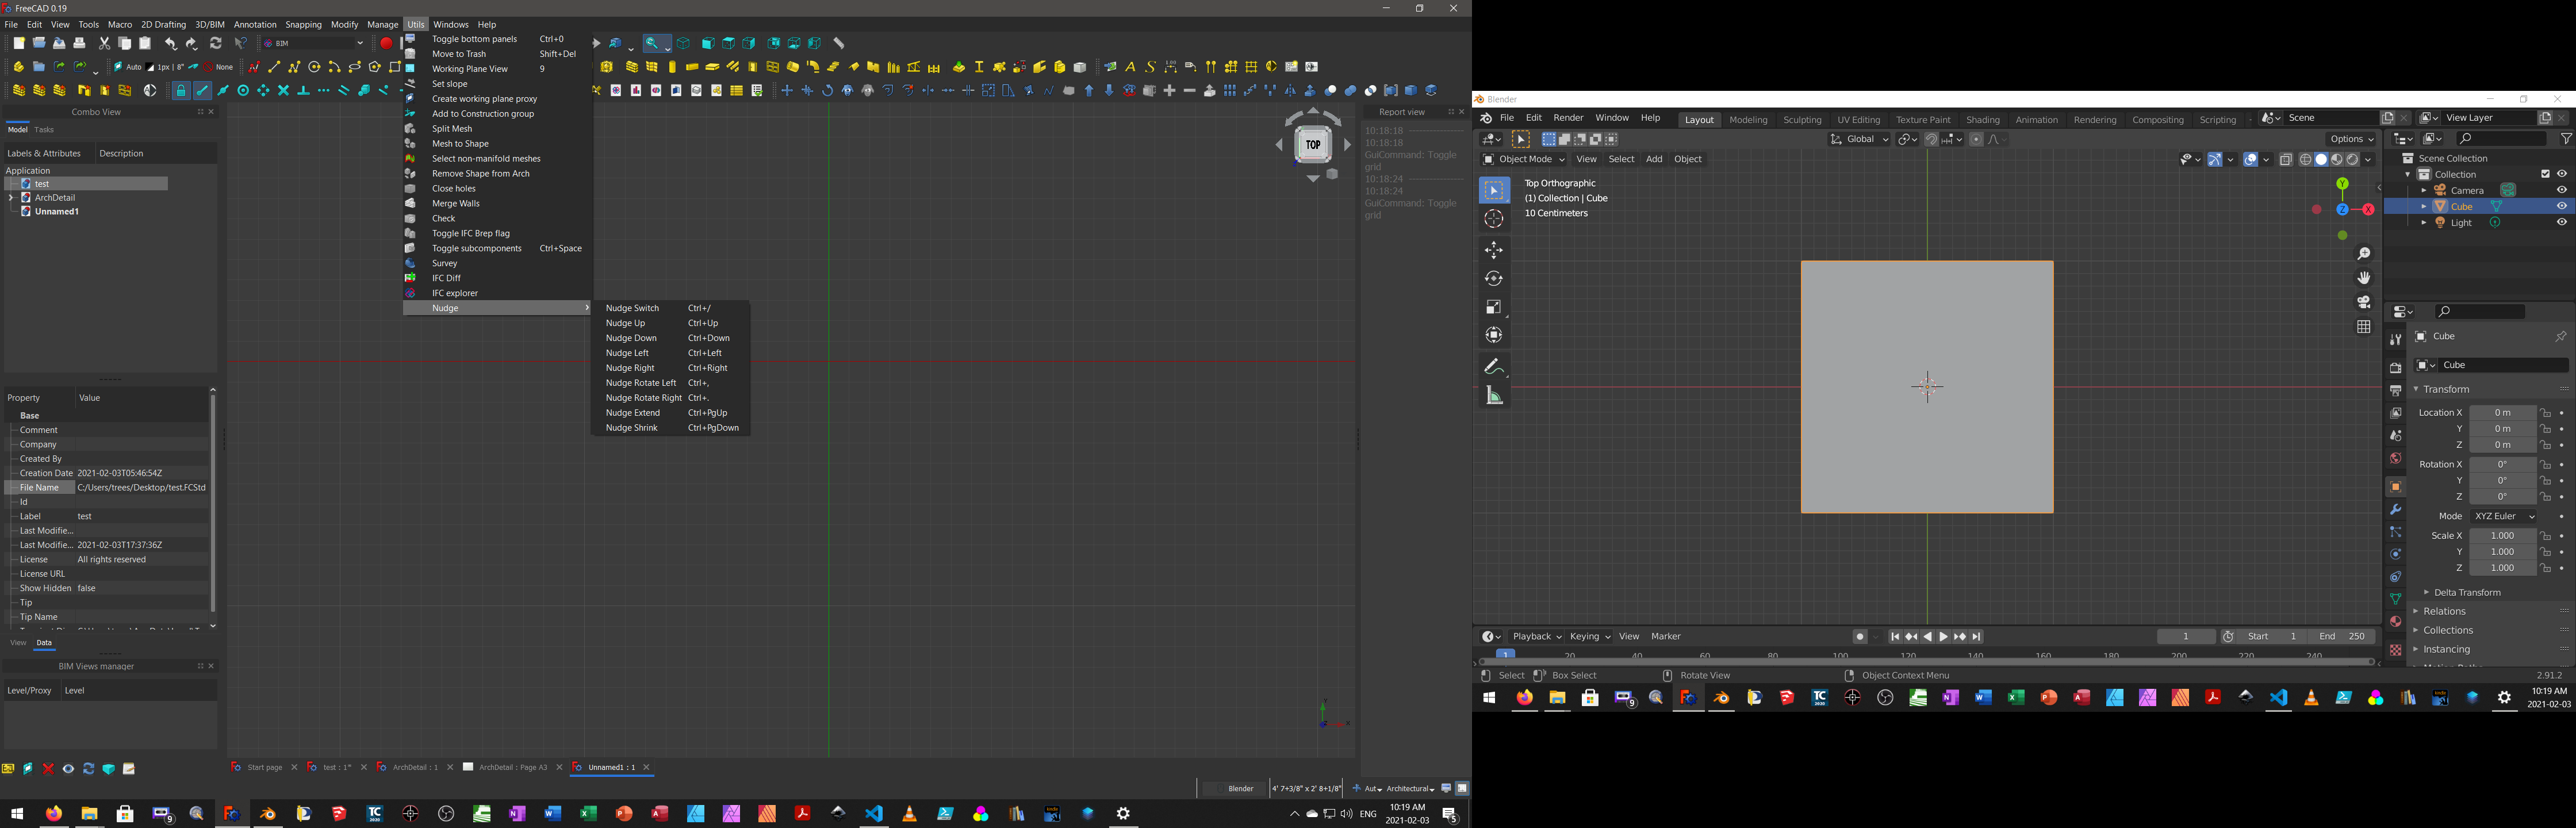Click the Annotate pencil tool

pos(1493,366)
